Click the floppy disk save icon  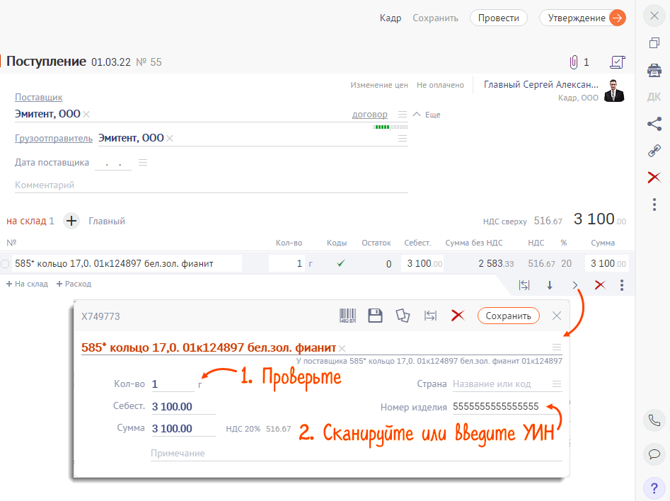375,316
